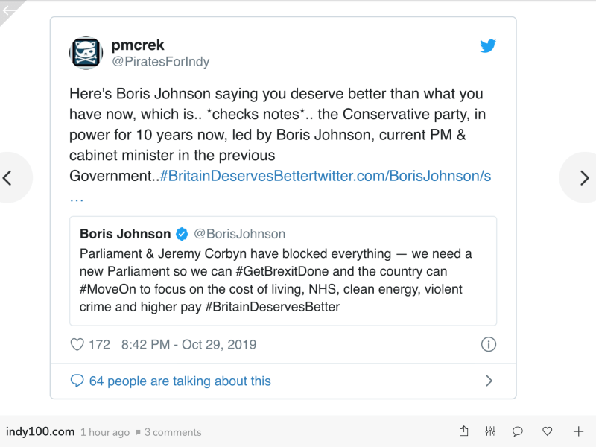Open the @PiratesForIndy profile handle
The height and width of the screenshot is (447, 596).
[x=160, y=62]
